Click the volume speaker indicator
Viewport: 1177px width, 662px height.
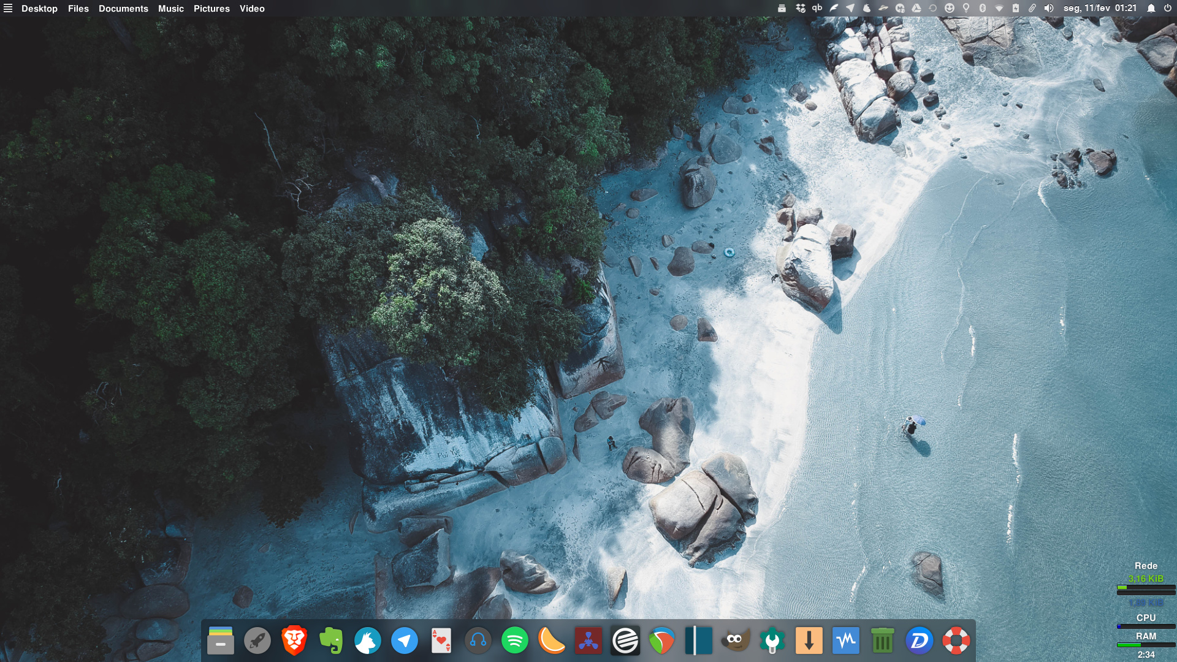click(1049, 9)
